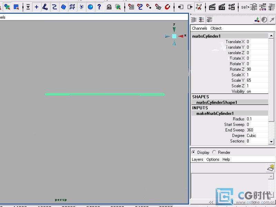Switch to select by component type icon
Screen dimensions: 276x207
pos(16,7)
